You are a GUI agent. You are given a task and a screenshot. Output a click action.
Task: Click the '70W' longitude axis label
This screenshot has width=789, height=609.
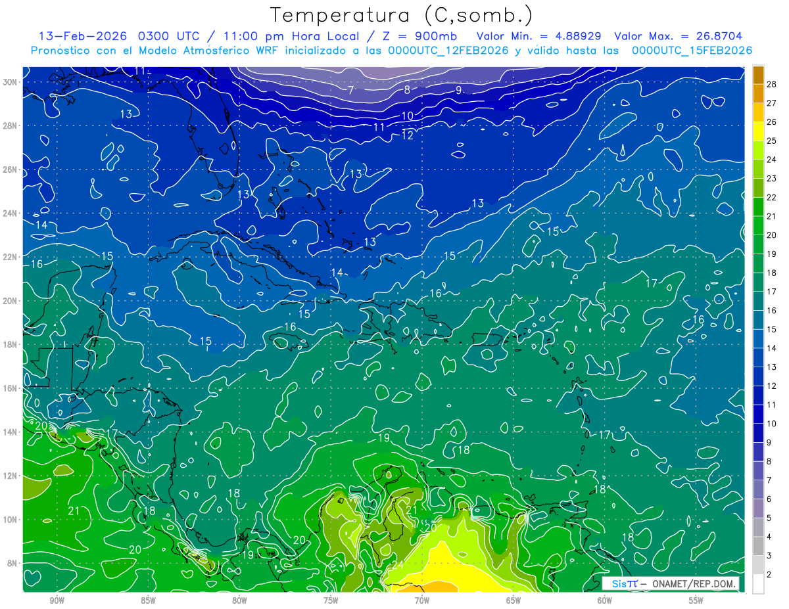(x=422, y=600)
